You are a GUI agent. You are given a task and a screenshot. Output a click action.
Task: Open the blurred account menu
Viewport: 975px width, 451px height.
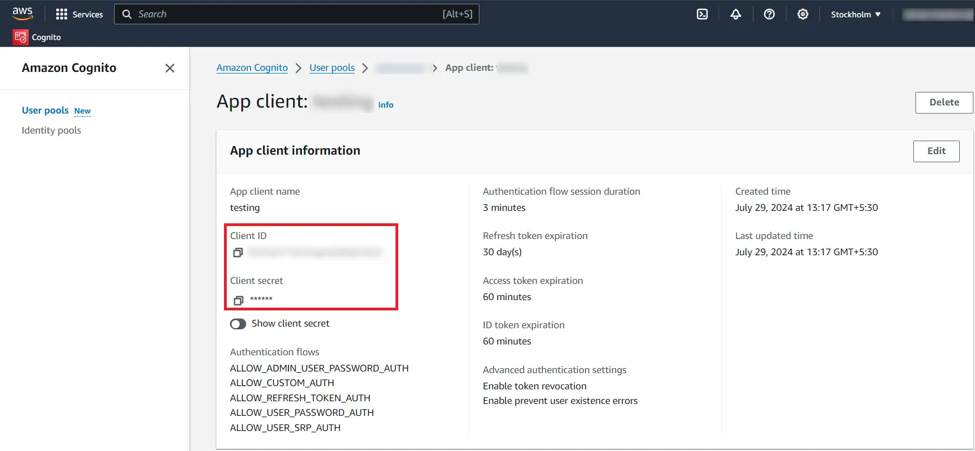coord(938,15)
